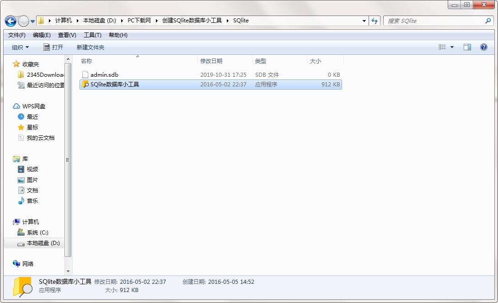
Task: Open the 查看(V) menu
Action: (x=67, y=35)
